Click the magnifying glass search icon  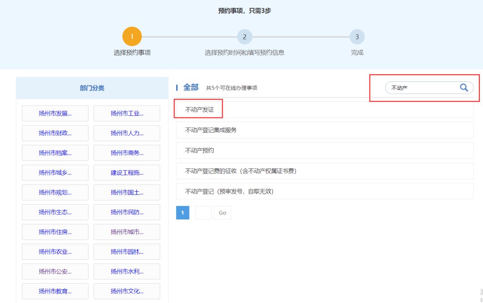[x=464, y=88]
